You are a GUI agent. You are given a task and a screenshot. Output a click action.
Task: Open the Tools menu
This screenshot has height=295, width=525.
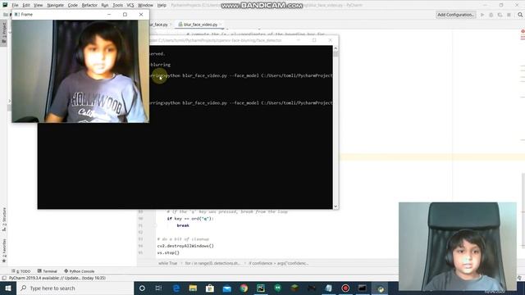point(117,5)
